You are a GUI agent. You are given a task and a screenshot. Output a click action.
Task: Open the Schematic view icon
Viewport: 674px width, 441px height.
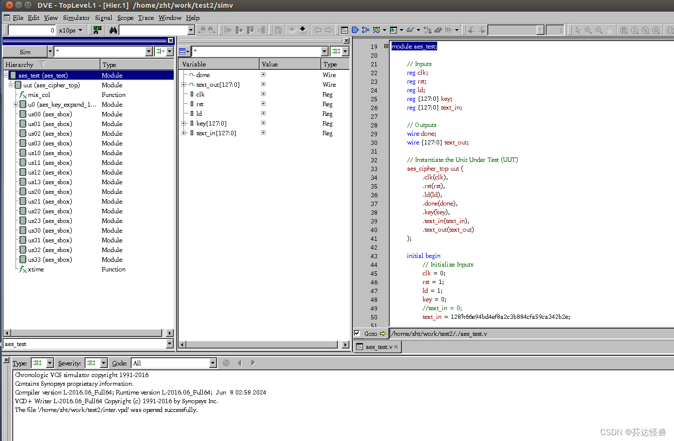pyautogui.click(x=355, y=30)
